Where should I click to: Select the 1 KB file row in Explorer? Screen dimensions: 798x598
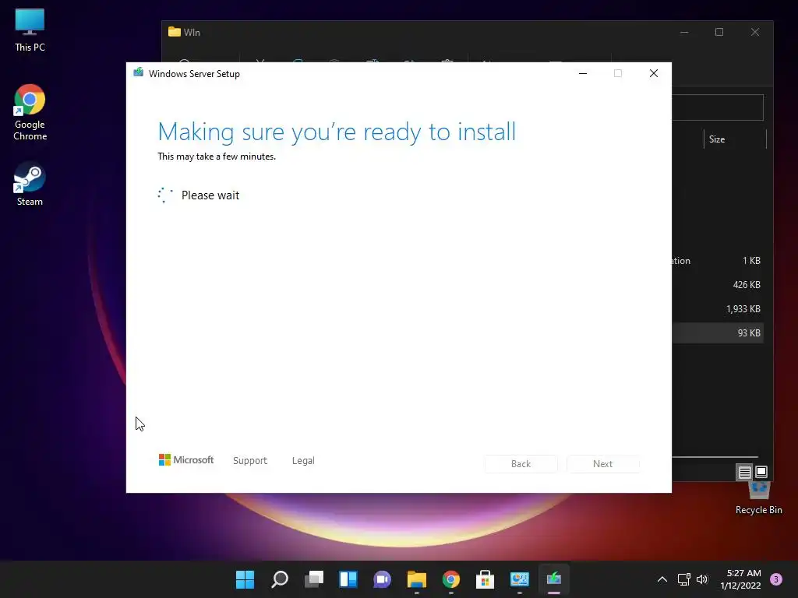[x=718, y=261]
